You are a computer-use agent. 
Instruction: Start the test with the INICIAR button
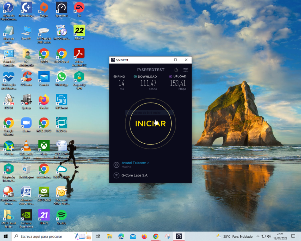pos(150,124)
